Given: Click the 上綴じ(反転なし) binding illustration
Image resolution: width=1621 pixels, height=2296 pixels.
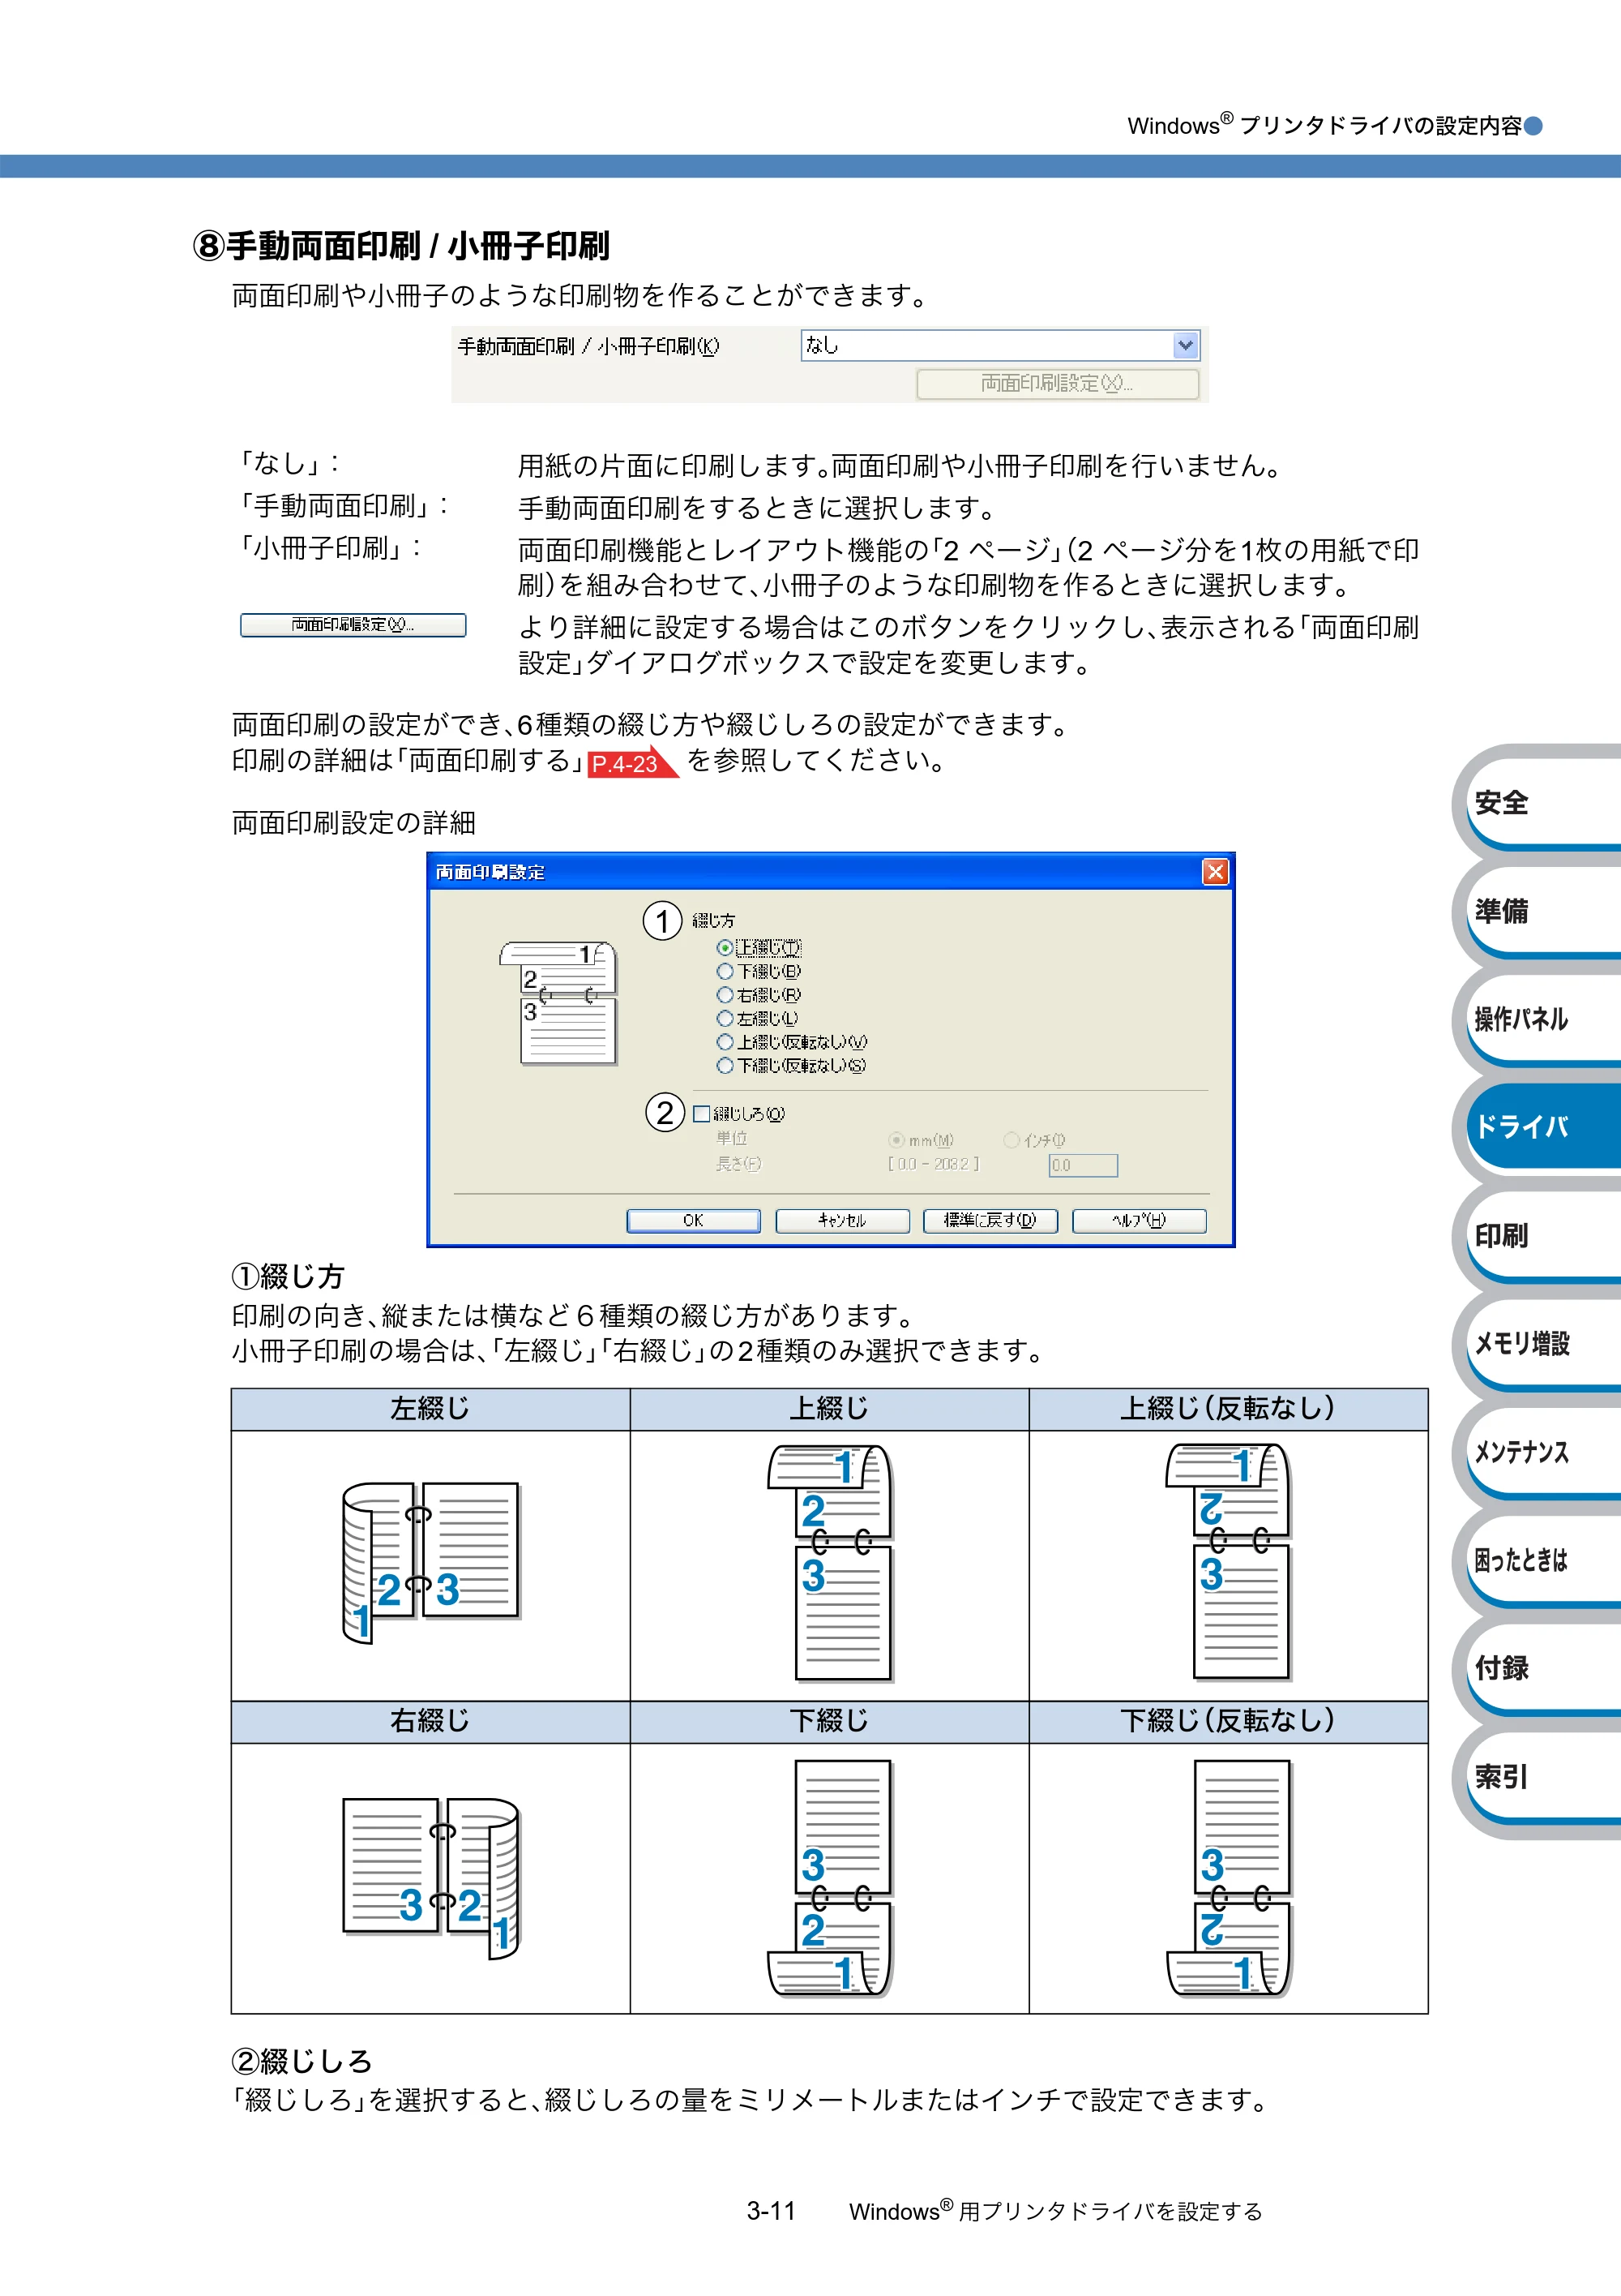Looking at the screenshot, I should 1228,1563.
